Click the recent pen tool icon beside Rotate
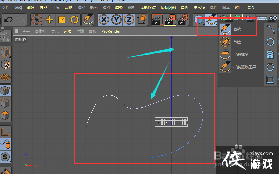Screen dimensions: 279x174 pyautogui.click(x=88, y=20)
